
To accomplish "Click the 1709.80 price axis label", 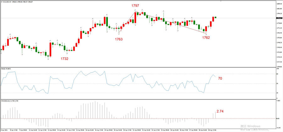I will [x=279, y=67].
